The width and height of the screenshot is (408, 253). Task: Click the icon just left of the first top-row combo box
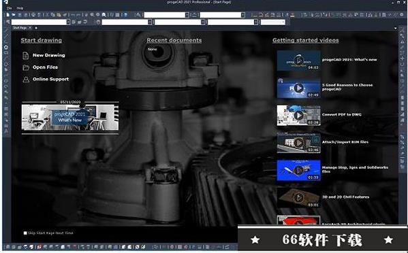tap(138, 15)
